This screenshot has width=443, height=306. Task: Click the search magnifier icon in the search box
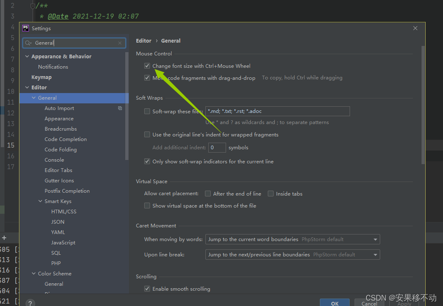[x=28, y=43]
